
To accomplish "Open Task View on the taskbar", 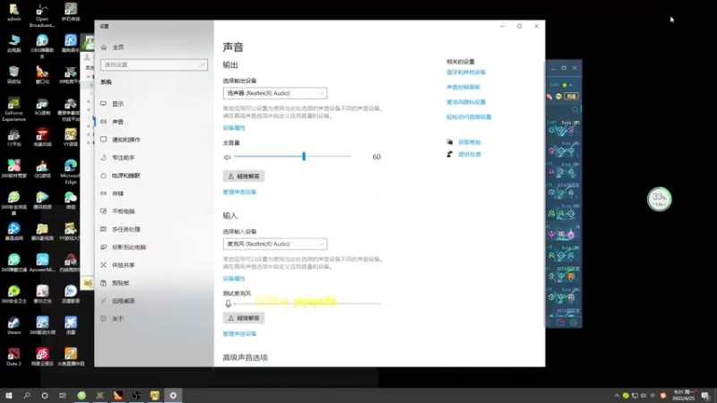I will coord(63,396).
